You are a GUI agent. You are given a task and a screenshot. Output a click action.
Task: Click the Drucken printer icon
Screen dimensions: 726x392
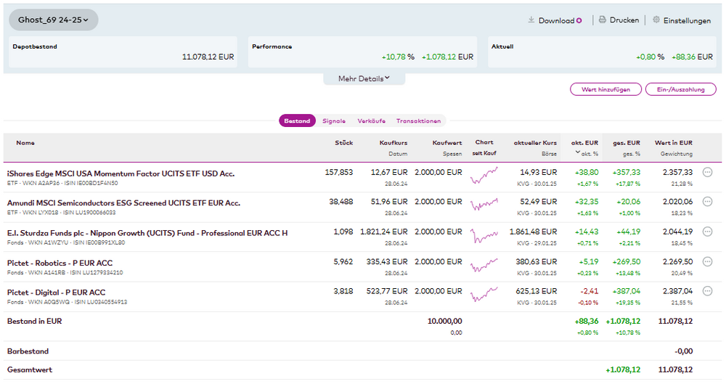pyautogui.click(x=602, y=20)
